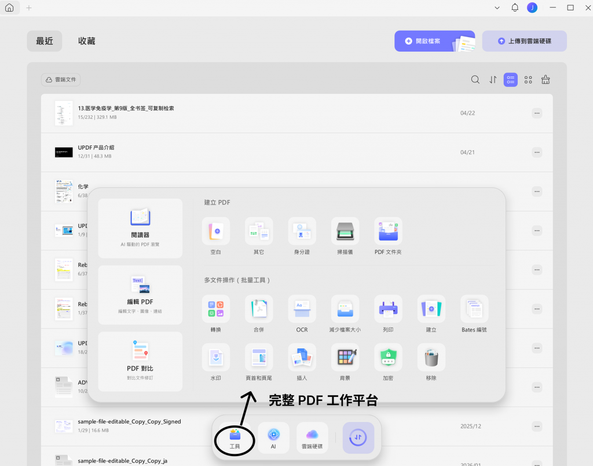Switch to the 最近 recent tab
The image size is (593, 466).
tap(44, 41)
